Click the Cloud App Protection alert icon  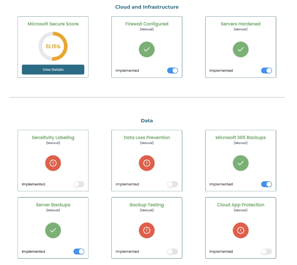[241, 230]
